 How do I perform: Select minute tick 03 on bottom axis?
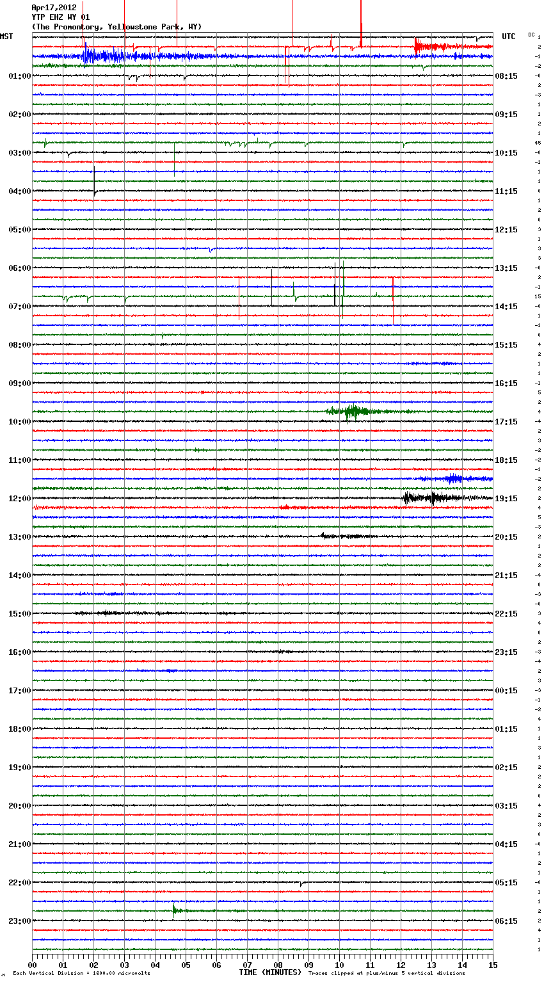click(124, 965)
